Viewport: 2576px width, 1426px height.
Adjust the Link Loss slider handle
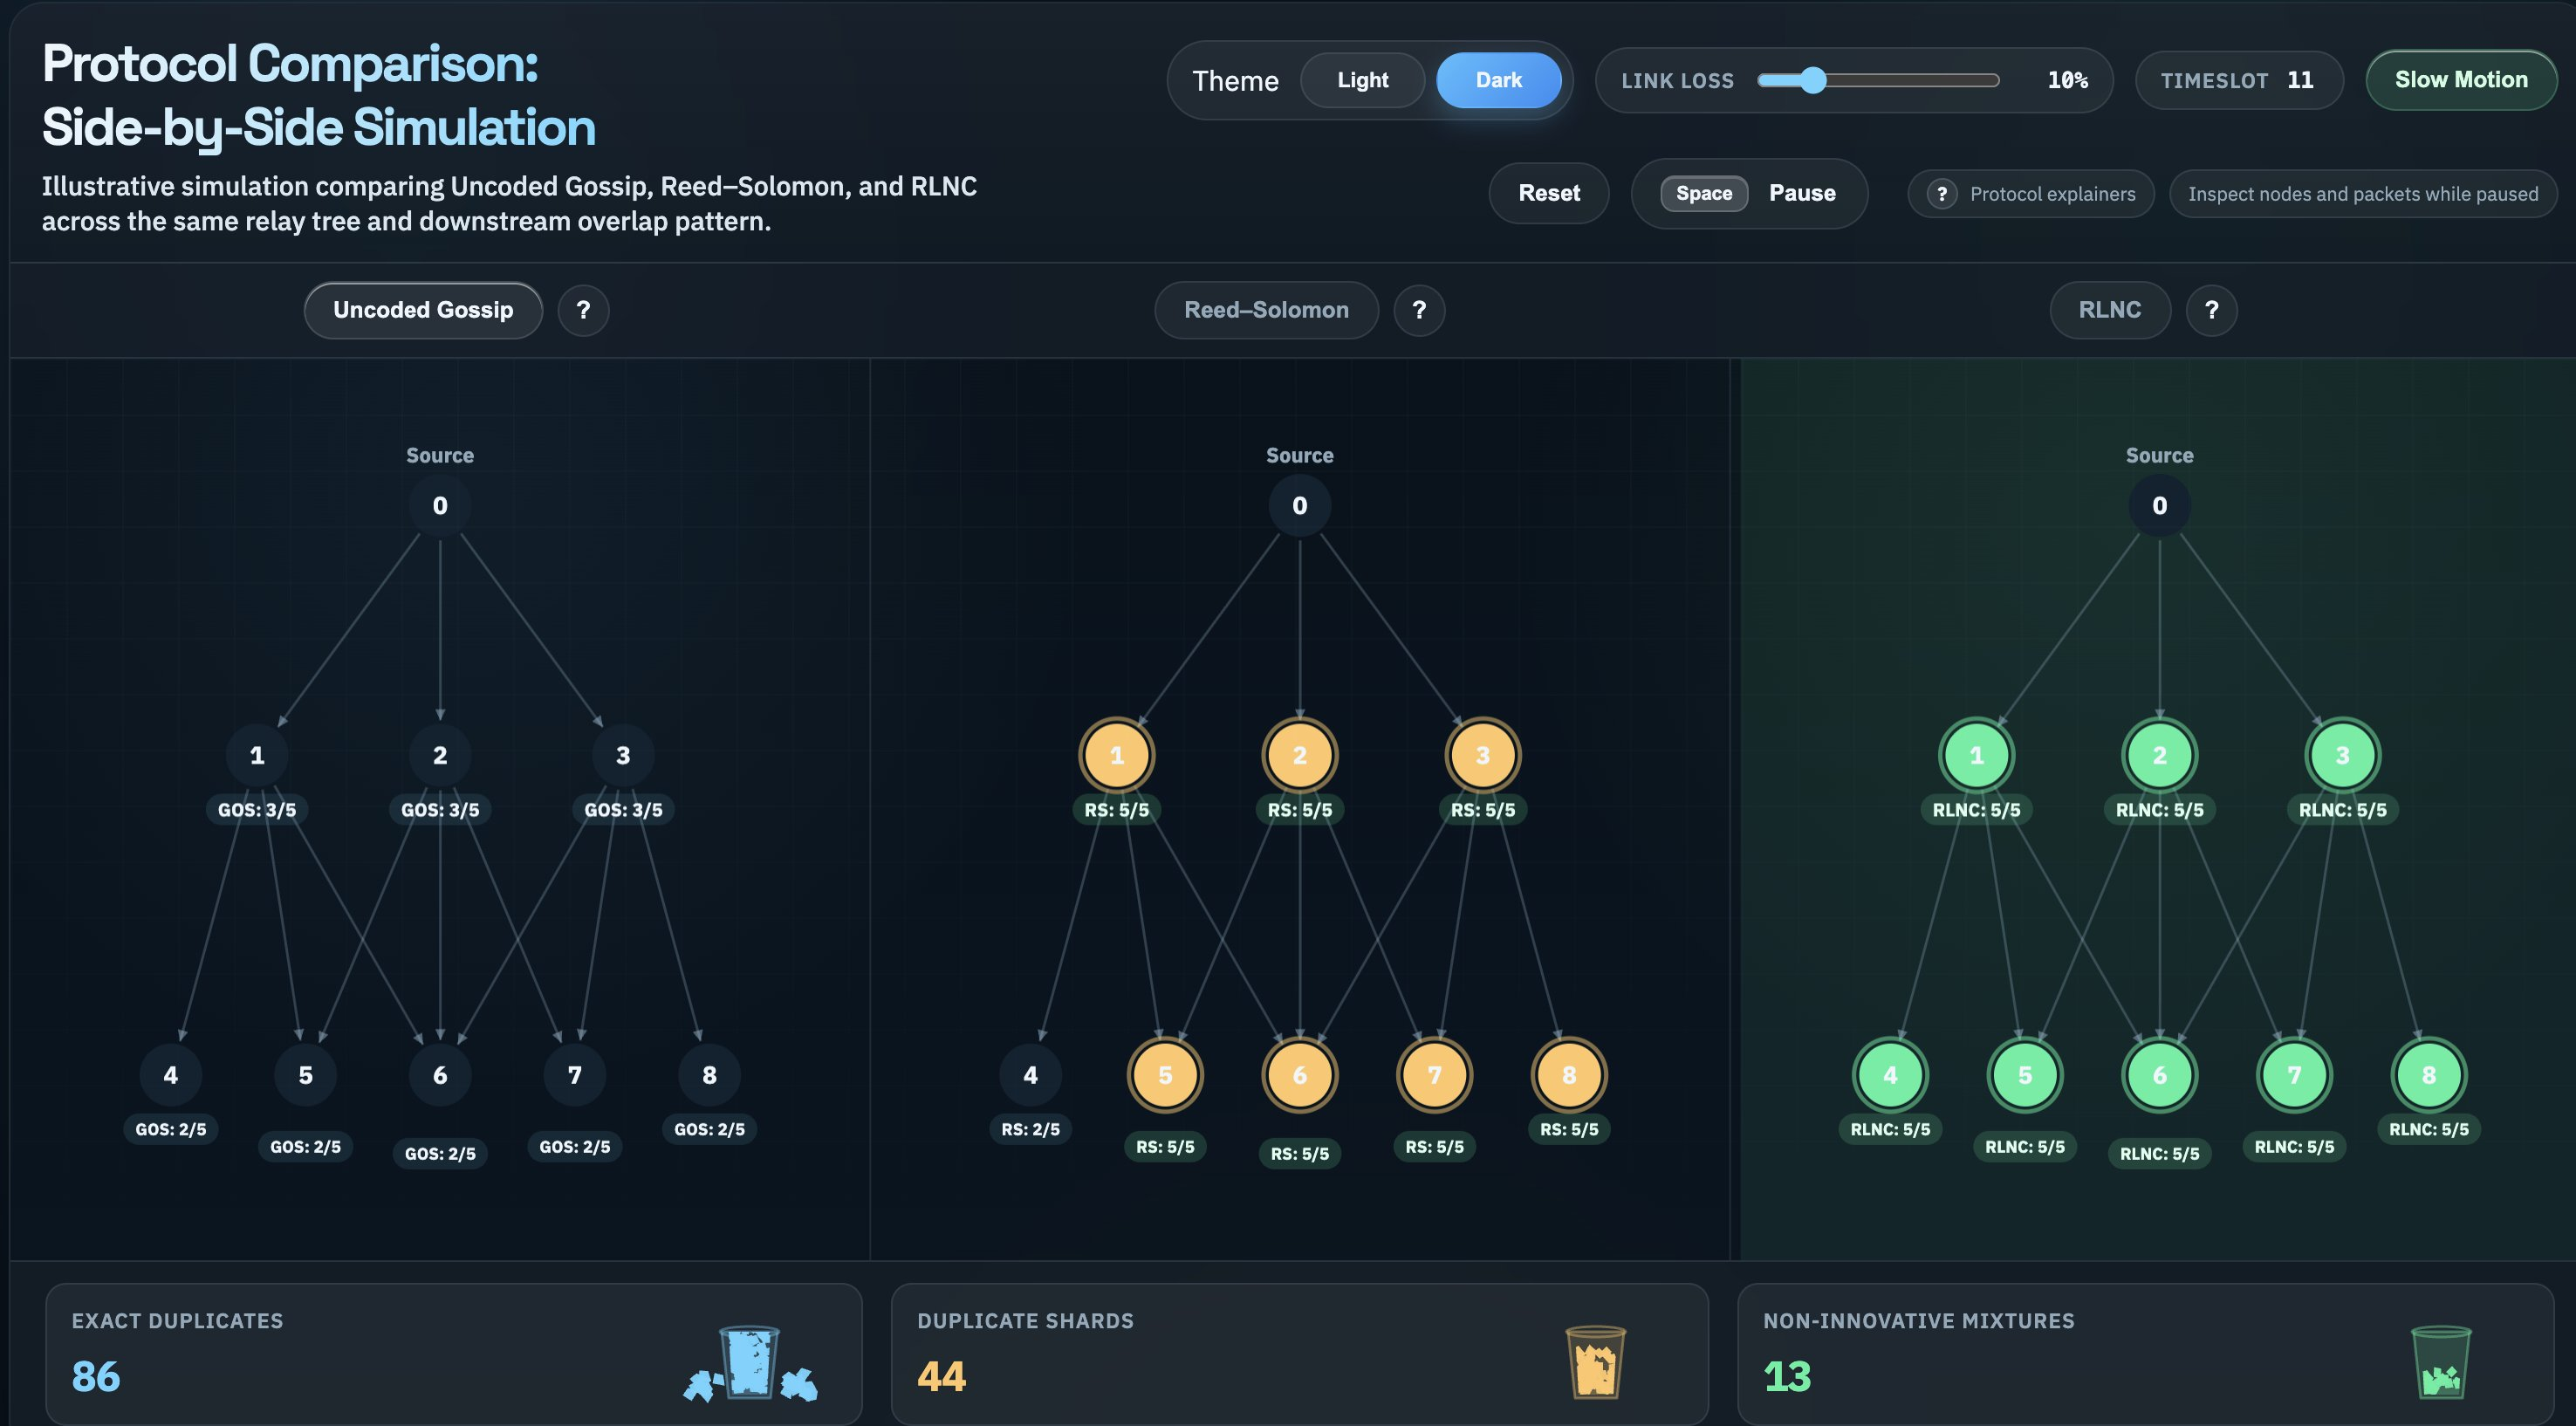pyautogui.click(x=1813, y=81)
